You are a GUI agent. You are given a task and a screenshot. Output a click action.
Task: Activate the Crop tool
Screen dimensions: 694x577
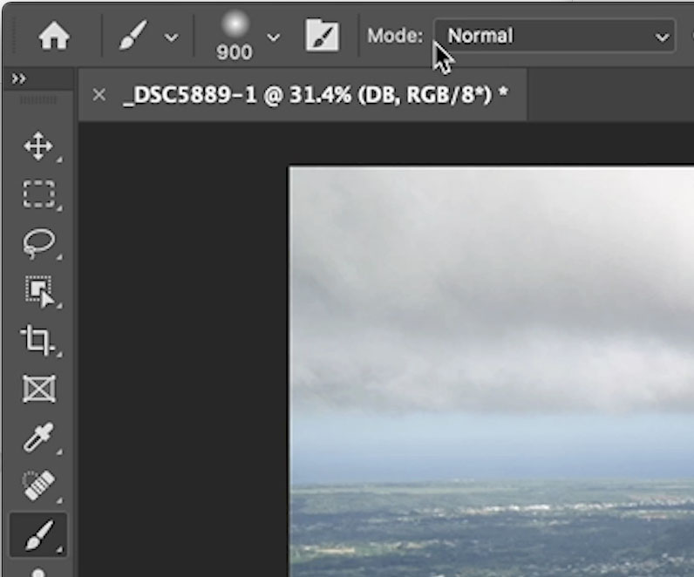37,340
